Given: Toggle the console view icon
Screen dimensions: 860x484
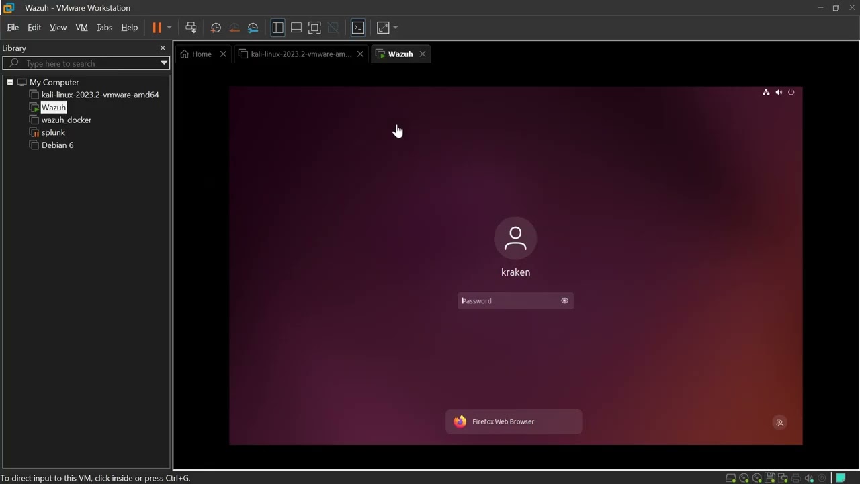Looking at the screenshot, I should 358,28.
